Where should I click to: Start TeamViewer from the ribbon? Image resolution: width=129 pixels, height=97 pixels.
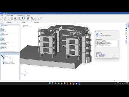(23, 19)
